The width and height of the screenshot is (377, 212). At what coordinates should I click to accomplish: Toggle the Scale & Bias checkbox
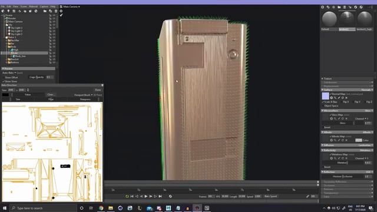pyautogui.click(x=323, y=102)
